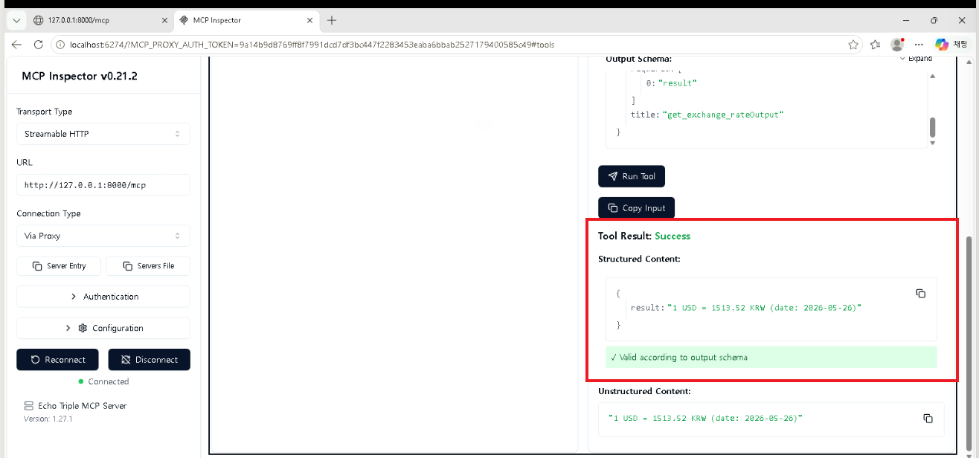
Task: Open browser settings and more menu
Action: 919,45
